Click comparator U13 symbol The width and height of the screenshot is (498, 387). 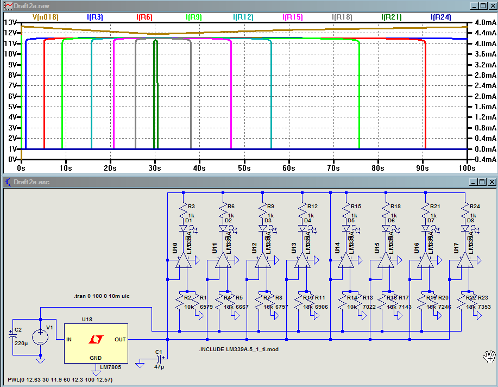[x=302, y=260]
